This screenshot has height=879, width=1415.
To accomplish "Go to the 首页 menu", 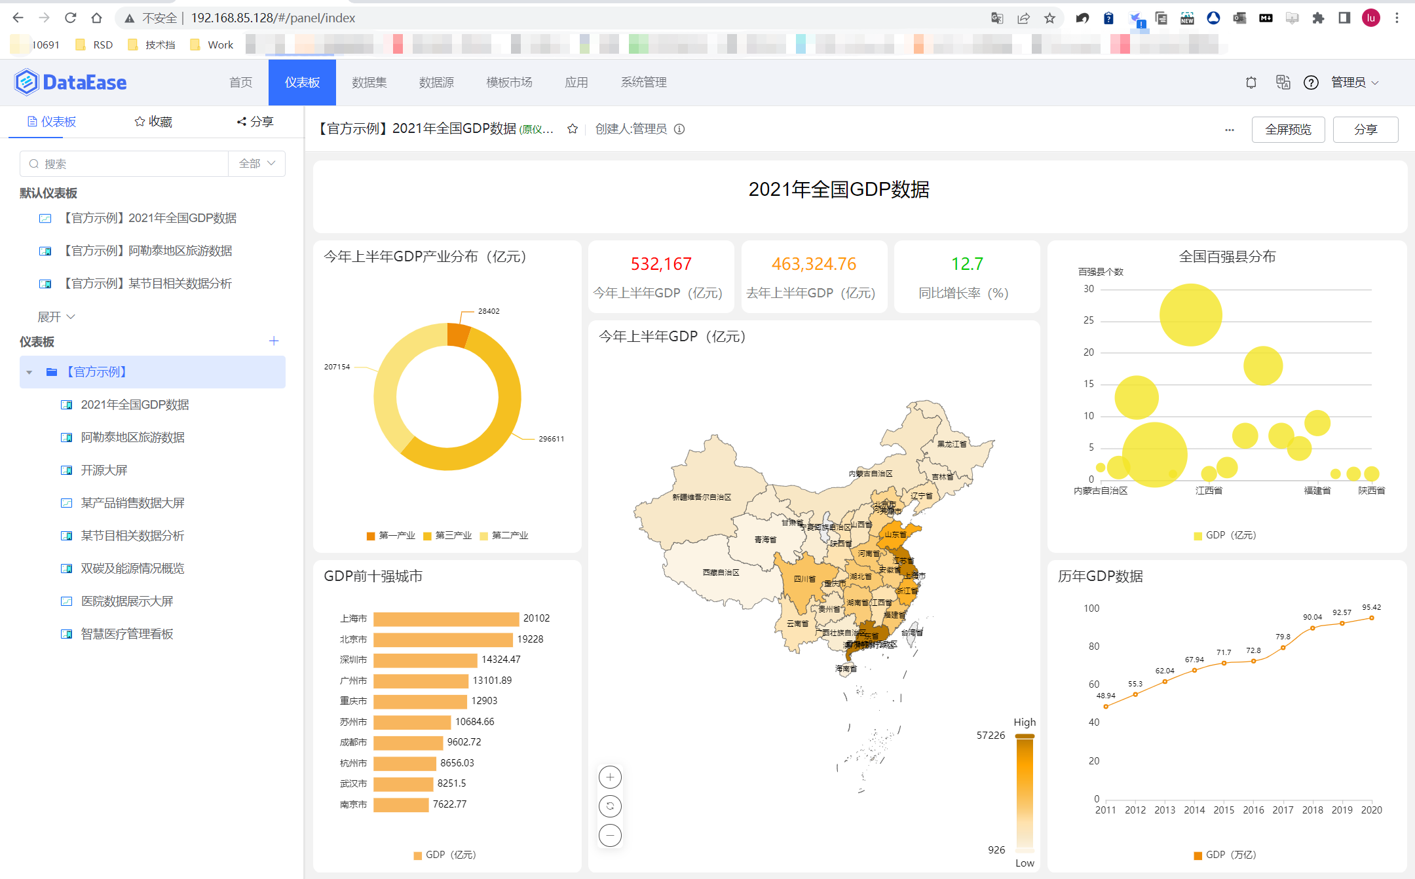I will pos(240,83).
